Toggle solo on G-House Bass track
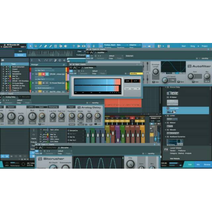 click(x=40, y=83)
